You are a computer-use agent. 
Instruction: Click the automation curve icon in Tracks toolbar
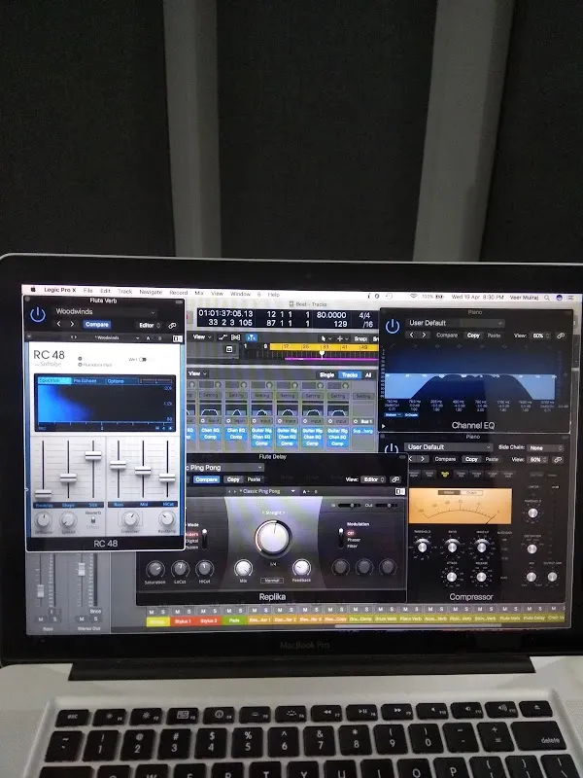point(223,337)
